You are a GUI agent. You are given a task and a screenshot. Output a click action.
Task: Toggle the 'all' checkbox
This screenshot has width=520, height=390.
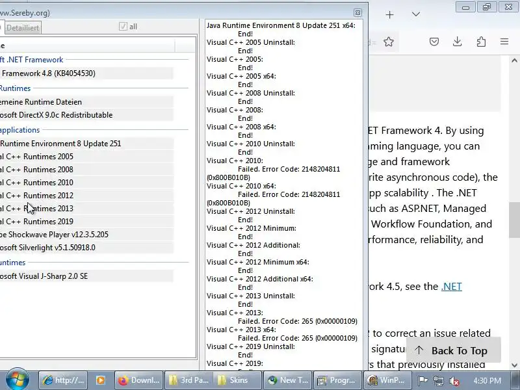(123, 27)
